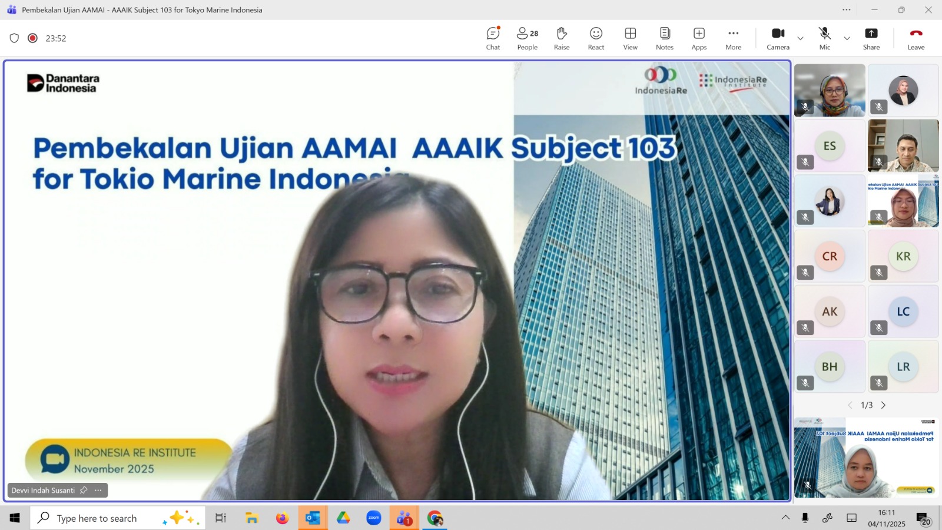The height and width of the screenshot is (530, 942).
Task: Leave the meeting
Action: [x=916, y=38]
